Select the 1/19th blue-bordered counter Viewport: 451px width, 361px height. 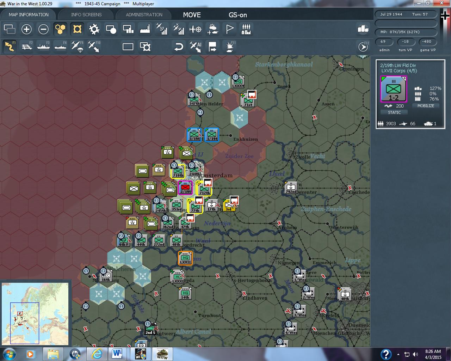point(212,135)
